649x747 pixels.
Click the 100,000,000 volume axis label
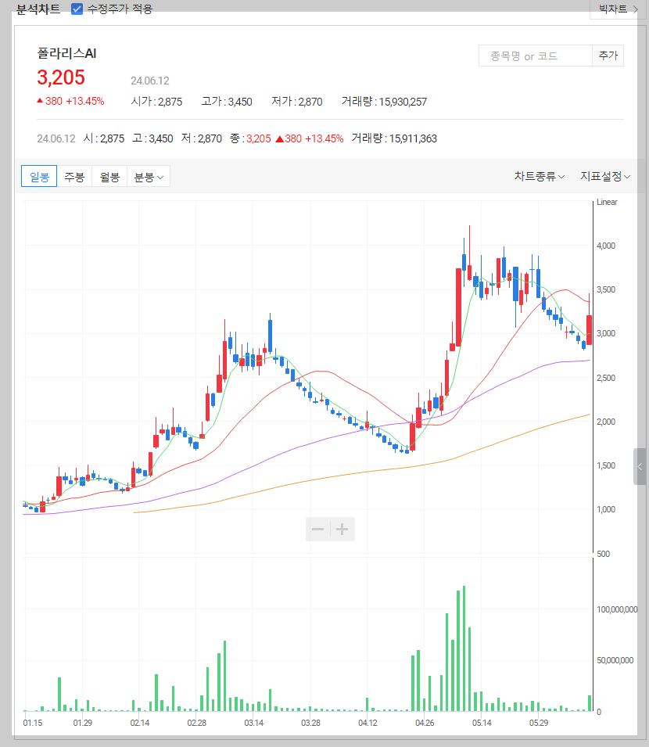click(x=617, y=609)
